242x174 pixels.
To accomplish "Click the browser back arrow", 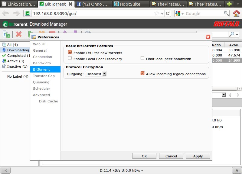I will 5,13.
